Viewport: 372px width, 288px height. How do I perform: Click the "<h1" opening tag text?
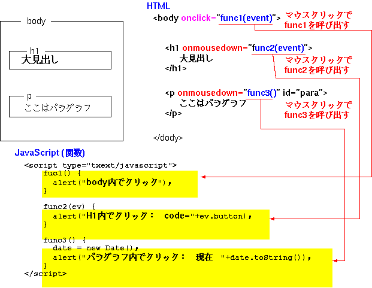click(x=172, y=48)
